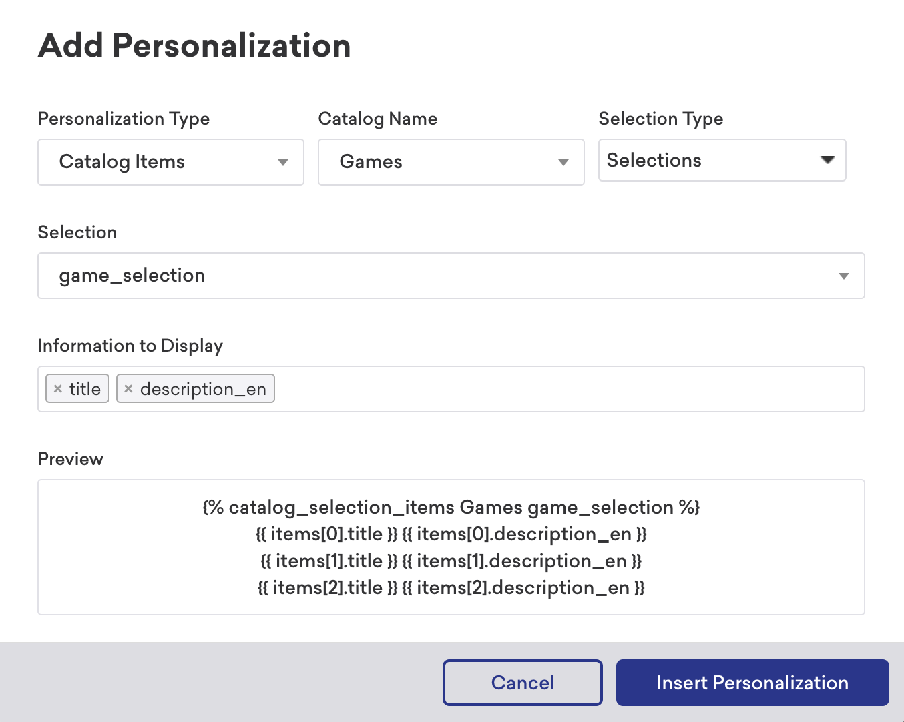The width and height of the screenshot is (904, 722).
Task: Cancel the personalization dialog
Action: pos(523,683)
